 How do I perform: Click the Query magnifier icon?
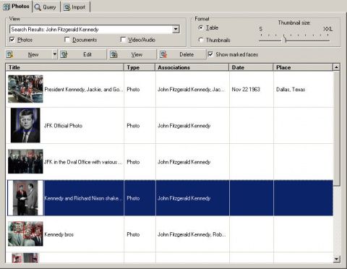tap(38, 7)
